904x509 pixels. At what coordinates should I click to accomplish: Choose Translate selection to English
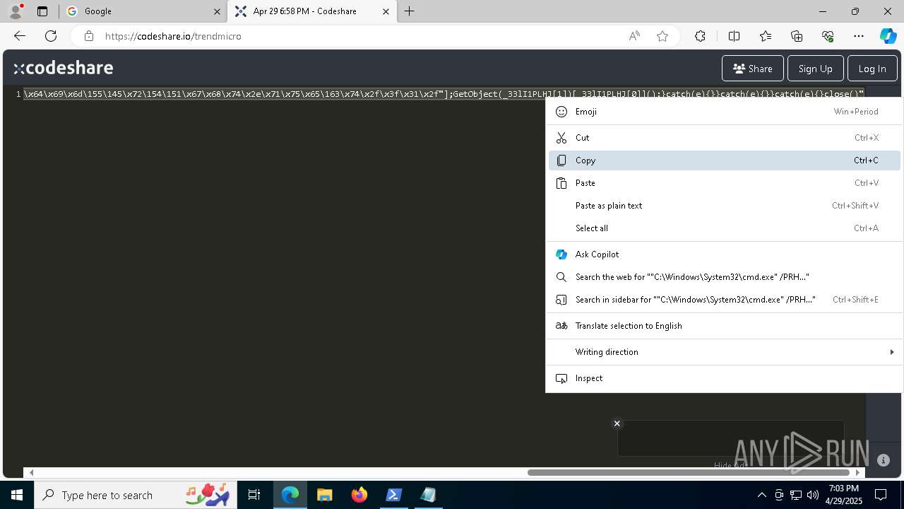[x=725, y=326]
